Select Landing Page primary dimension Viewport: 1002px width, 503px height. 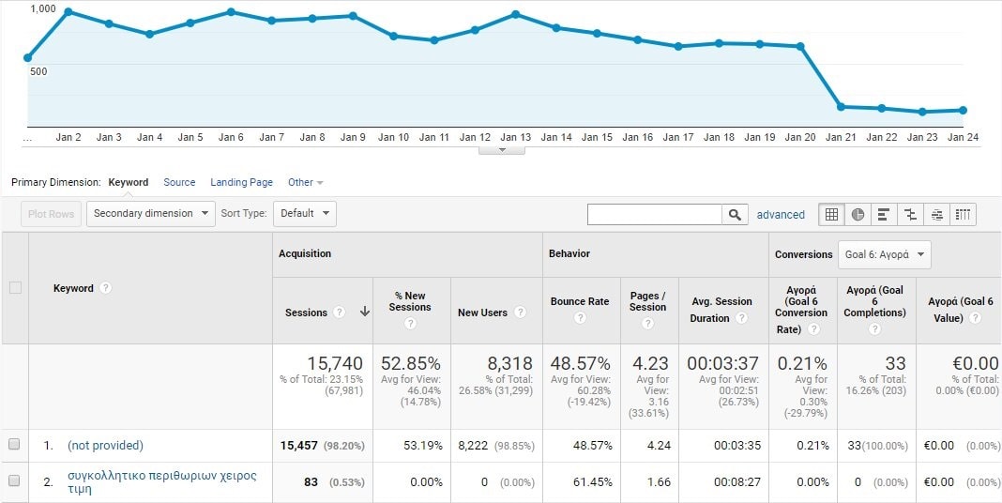coord(241,182)
